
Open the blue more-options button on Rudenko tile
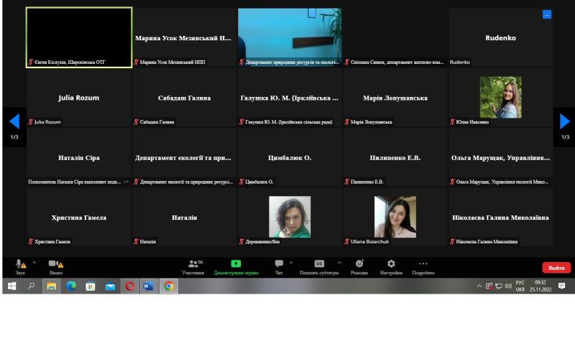coord(547,14)
